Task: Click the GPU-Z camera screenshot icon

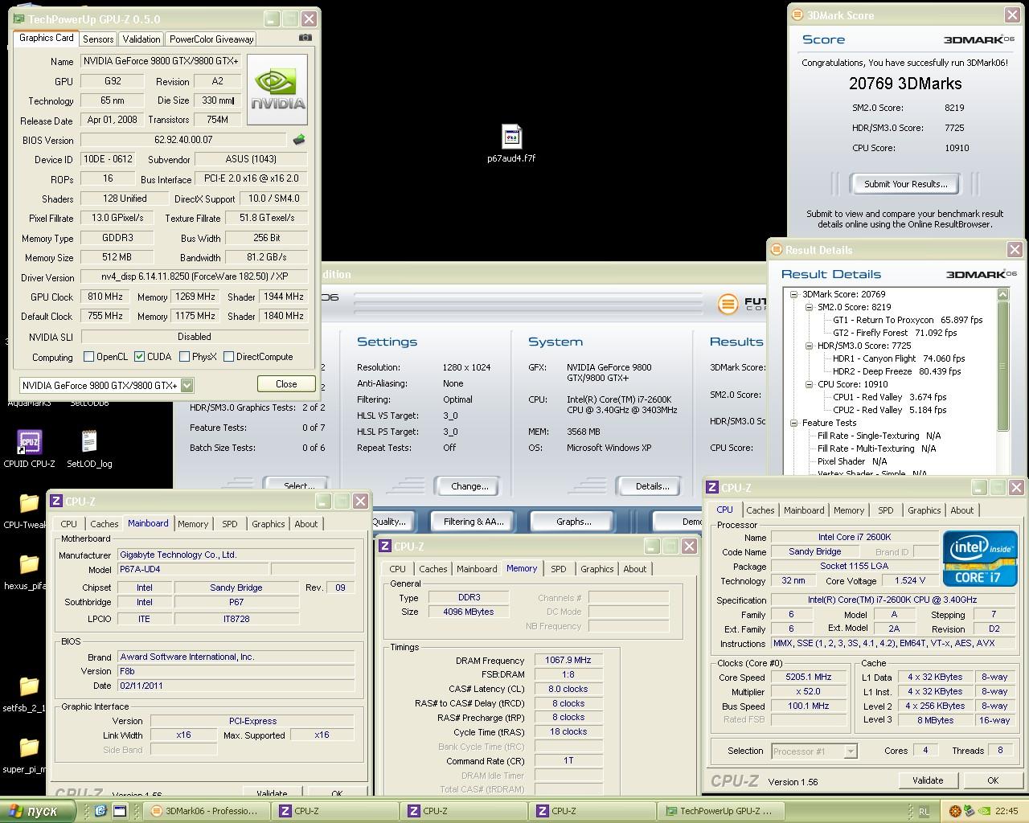Action: pos(305,37)
